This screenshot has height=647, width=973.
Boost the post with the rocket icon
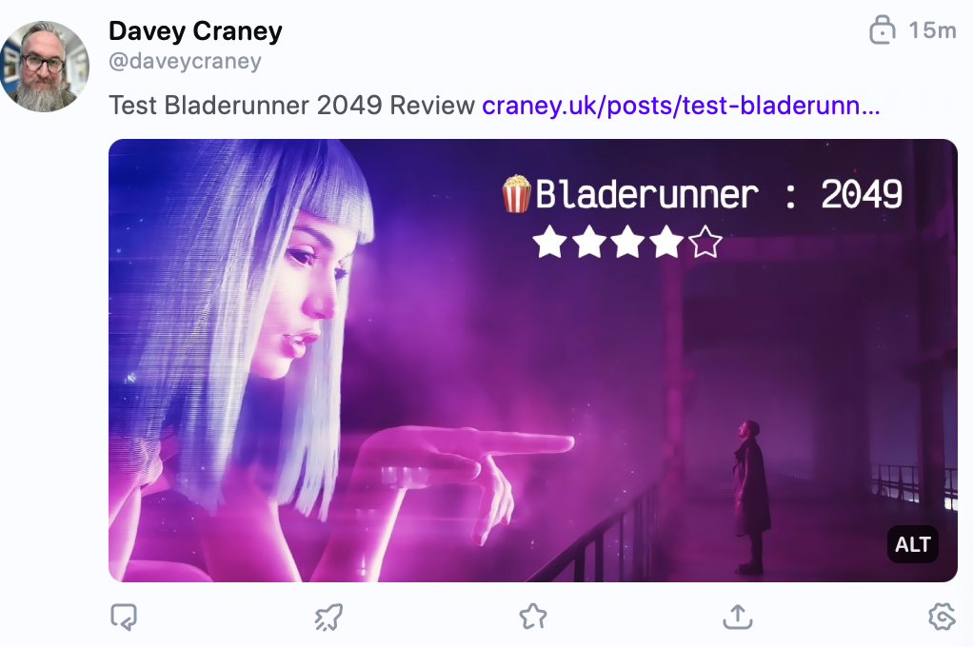(328, 618)
